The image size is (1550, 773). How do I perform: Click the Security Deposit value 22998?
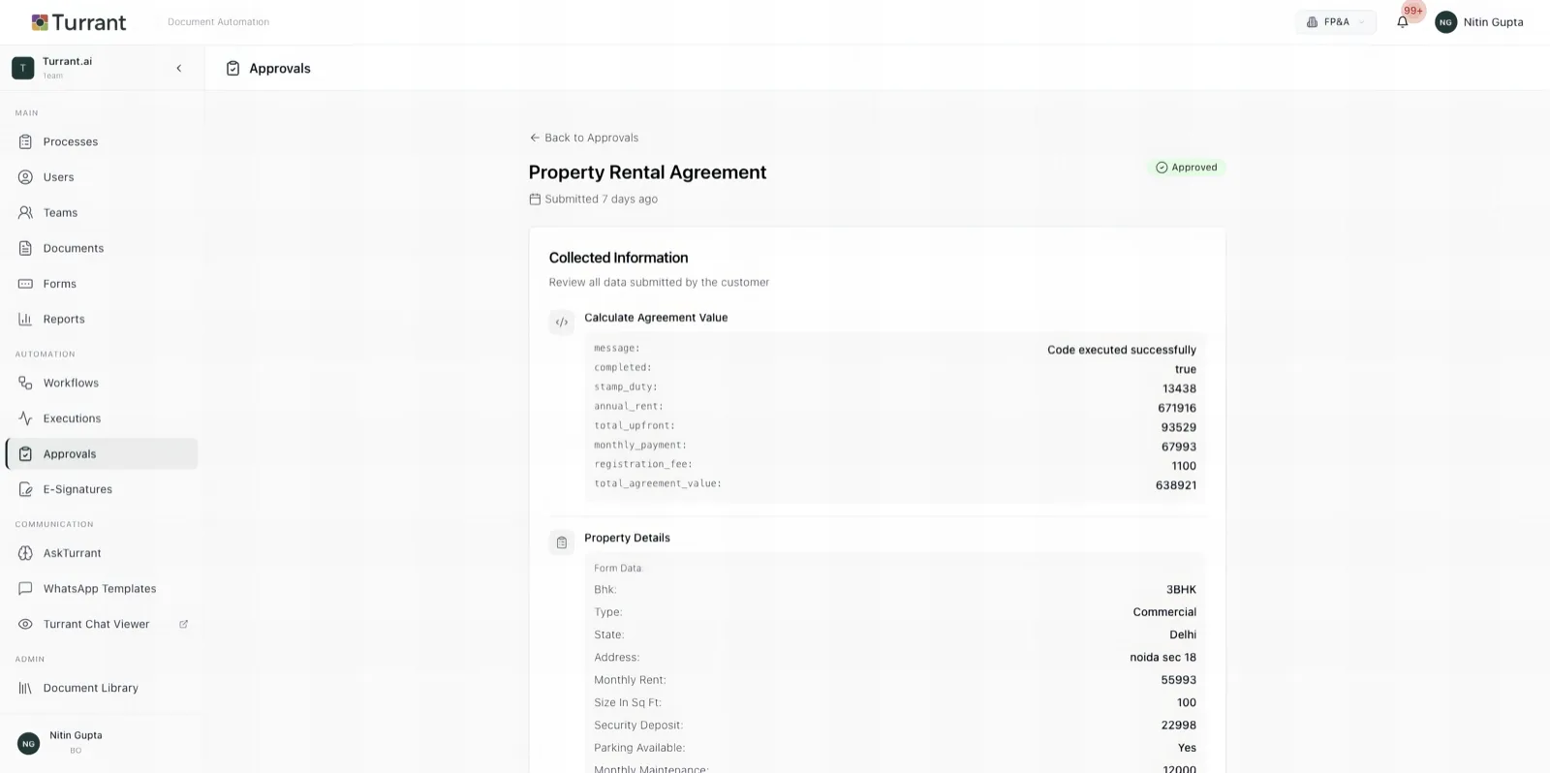pos(1179,725)
